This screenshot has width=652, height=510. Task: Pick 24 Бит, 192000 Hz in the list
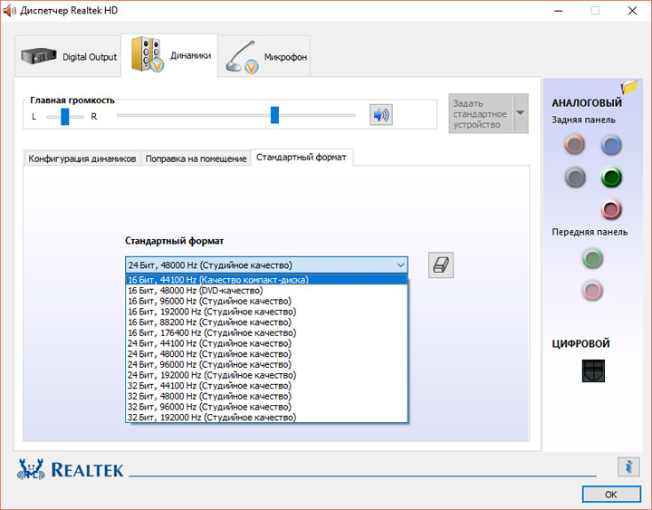click(x=266, y=375)
